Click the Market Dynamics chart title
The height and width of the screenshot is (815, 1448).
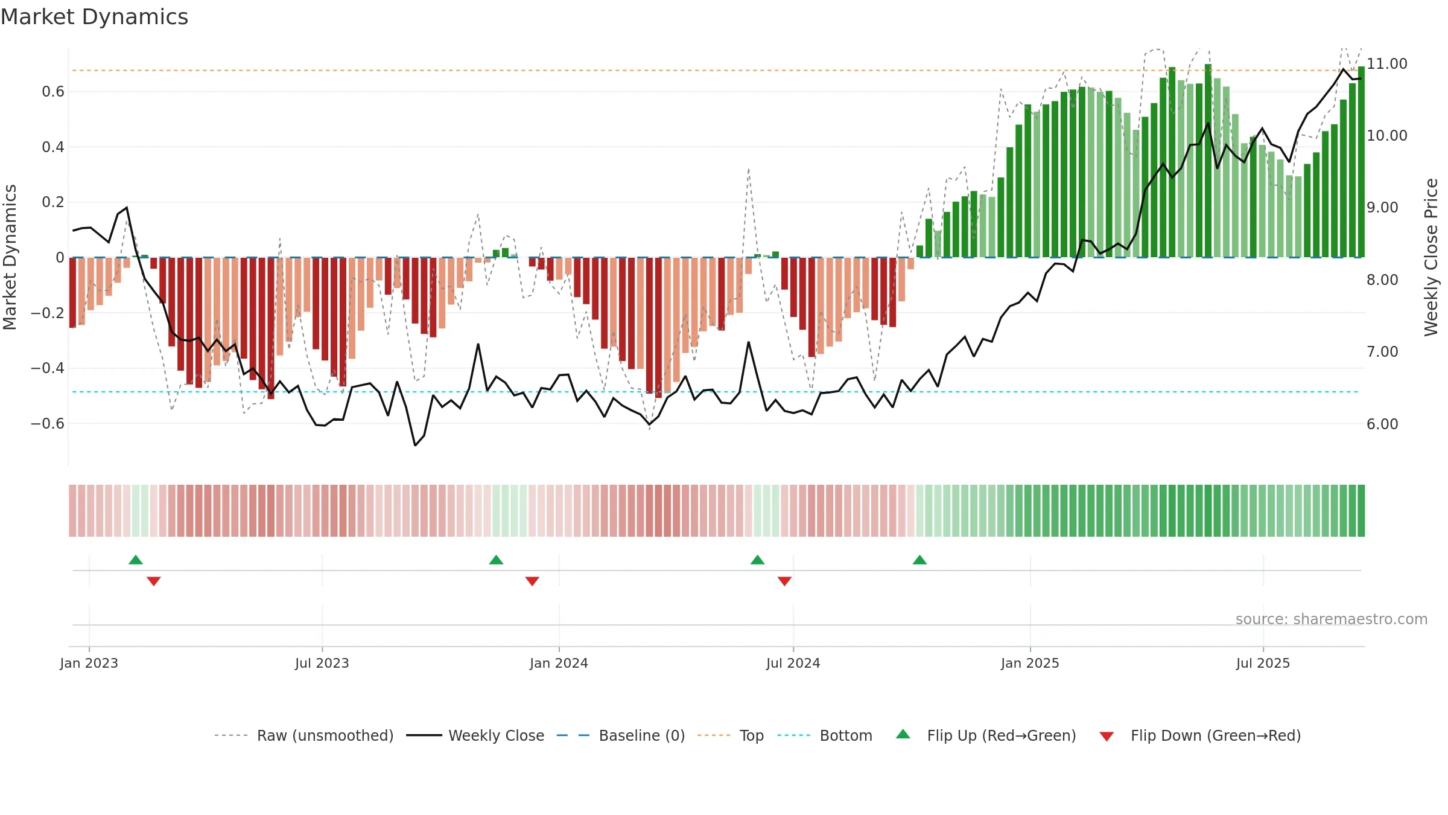pyautogui.click(x=94, y=17)
